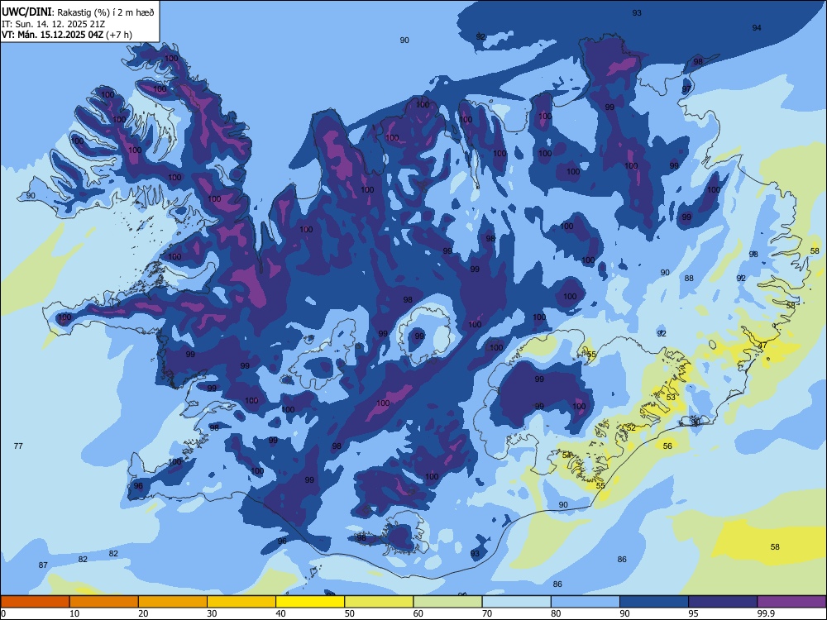Click the '56' humidity value on the map
827x620 pixels.
[x=667, y=446]
